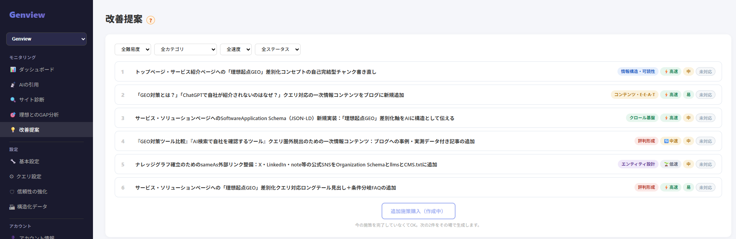
Task: Click the 信頼性の強化 shield icon
Action: tap(12, 192)
